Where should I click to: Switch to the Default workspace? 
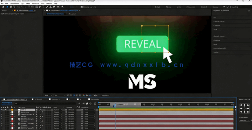point(157,7)
